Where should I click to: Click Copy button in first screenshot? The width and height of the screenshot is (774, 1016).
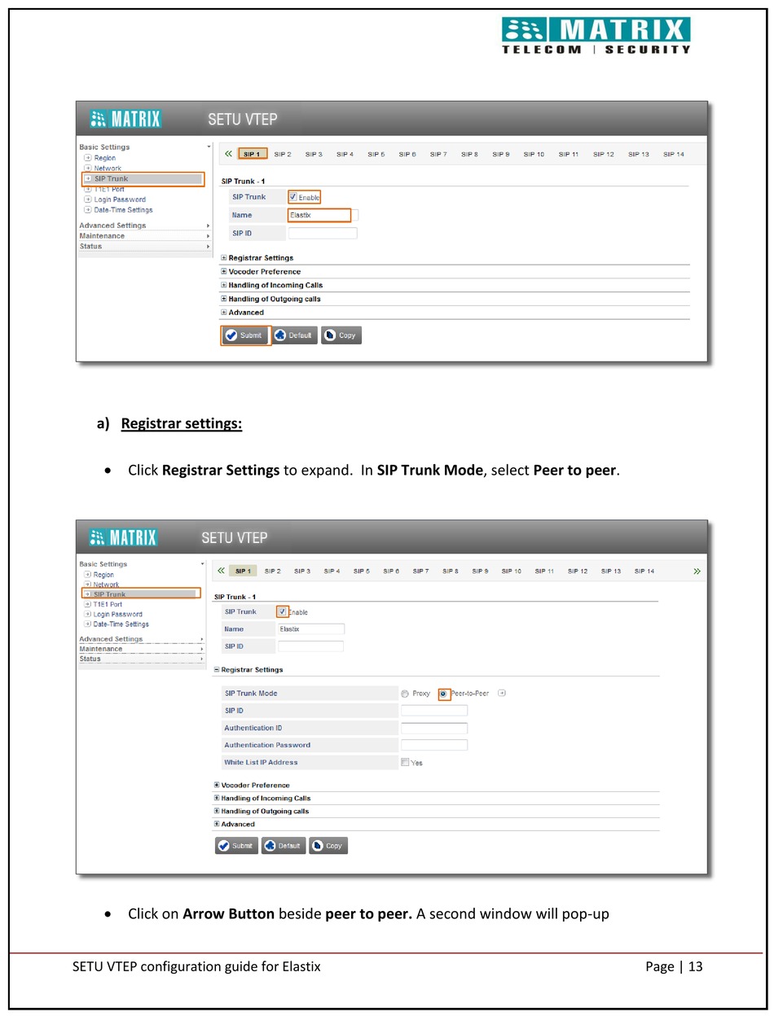click(341, 335)
